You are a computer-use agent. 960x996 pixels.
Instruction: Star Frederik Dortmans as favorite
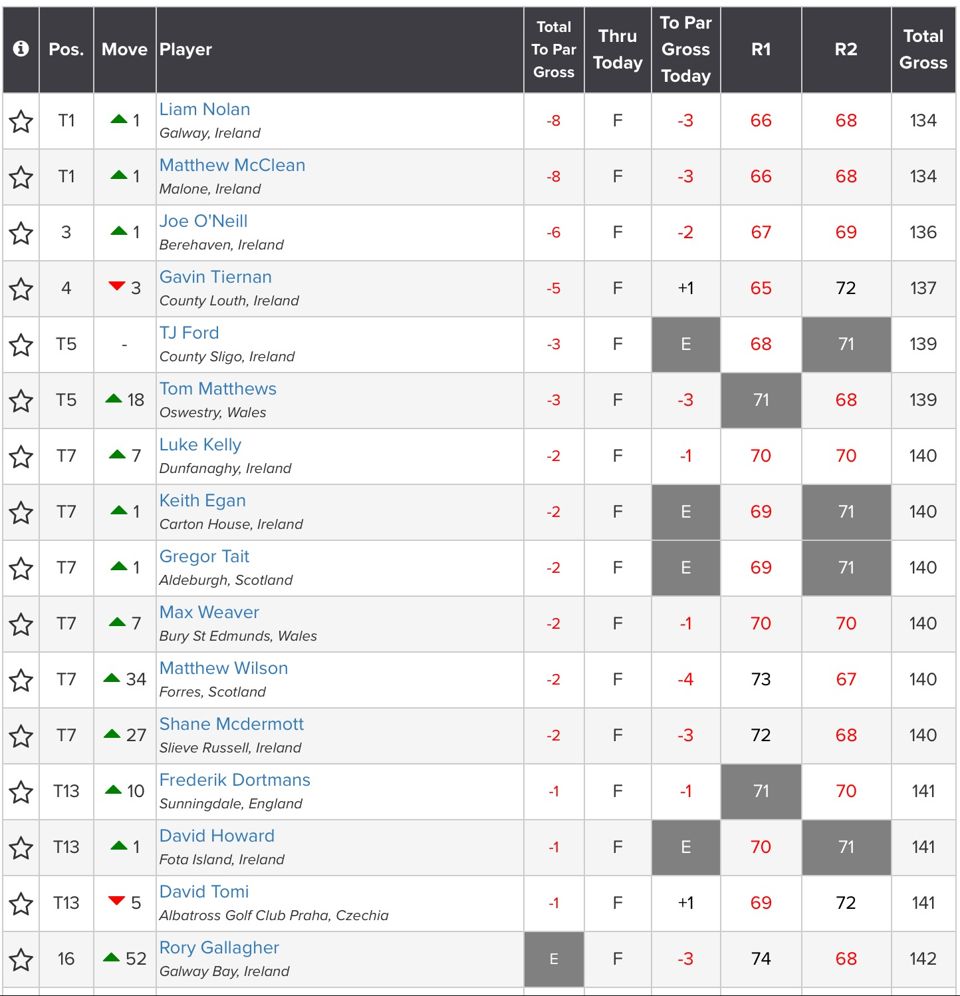point(21,792)
